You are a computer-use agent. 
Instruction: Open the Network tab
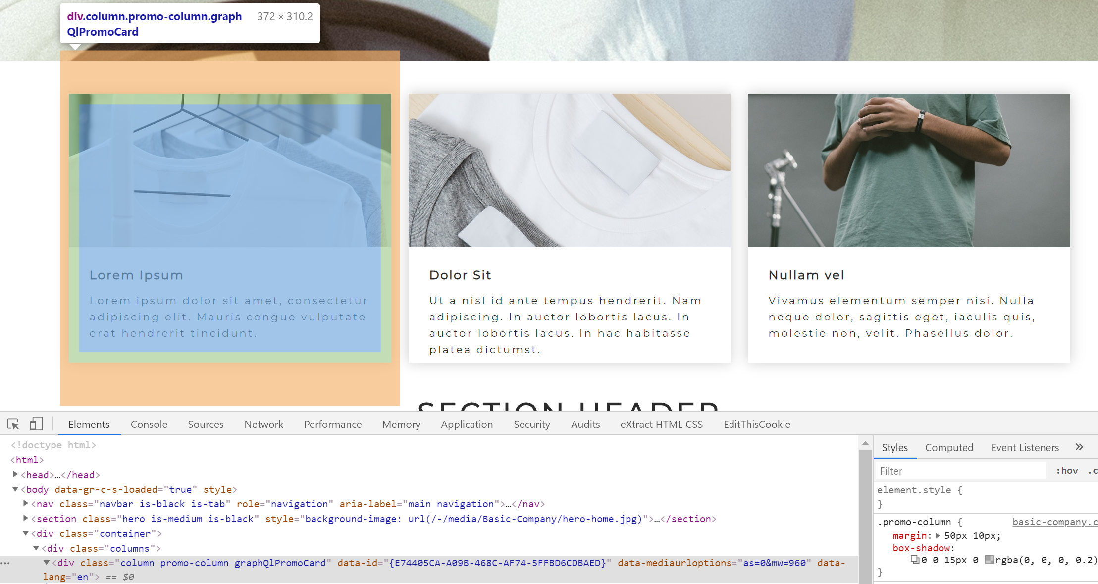(x=263, y=425)
